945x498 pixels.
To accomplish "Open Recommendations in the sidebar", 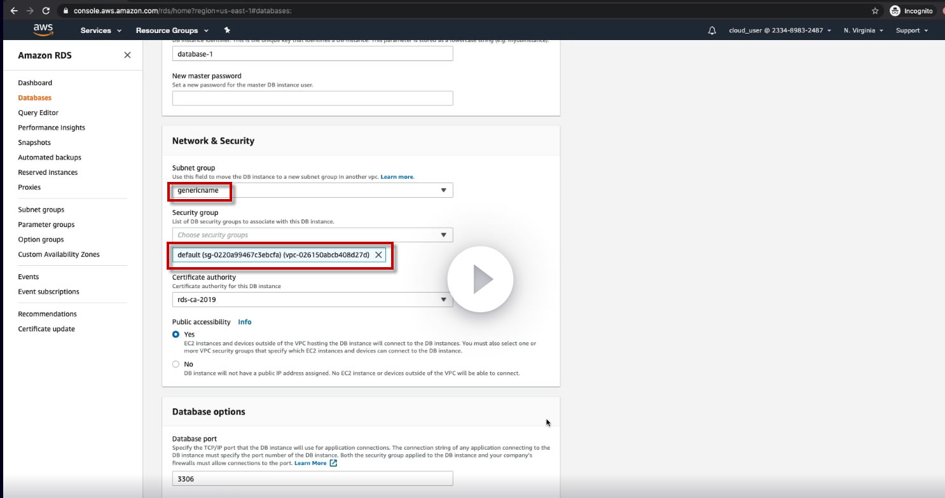I will click(47, 314).
